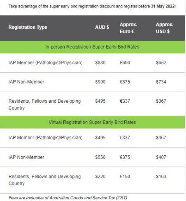Click the AUD $ column header
Viewport: 186px width, 201px height.
click(102, 27)
